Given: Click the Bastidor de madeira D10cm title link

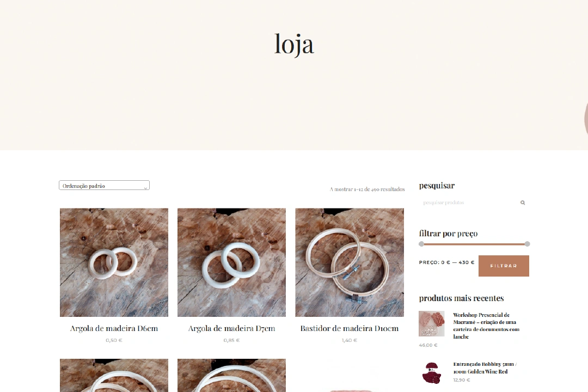Looking at the screenshot, I should click(350, 329).
